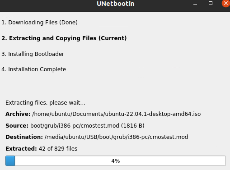Click the Extracting and Copying Files step
The height and width of the screenshot is (170, 230).
64,38
